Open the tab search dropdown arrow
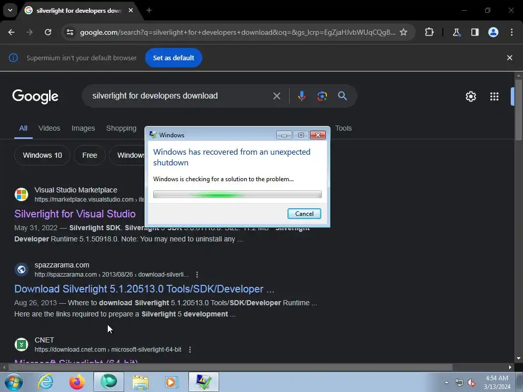The image size is (523, 392). pos(10,10)
